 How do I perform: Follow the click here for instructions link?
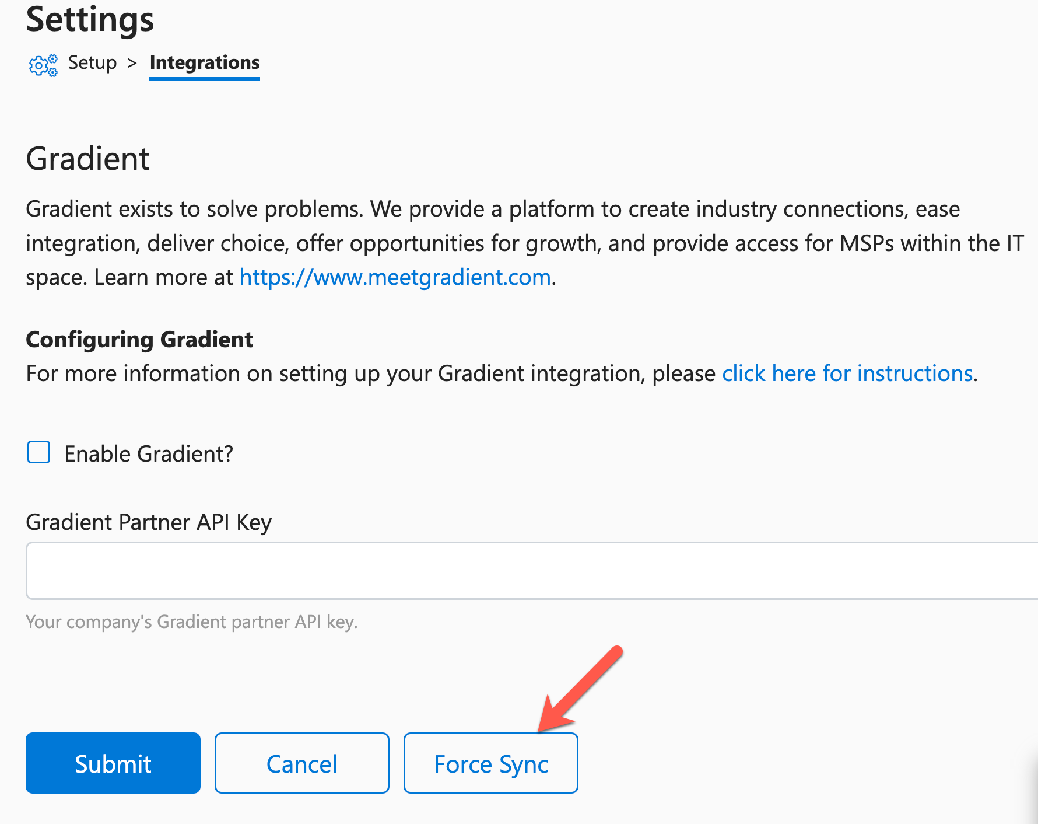[848, 373]
